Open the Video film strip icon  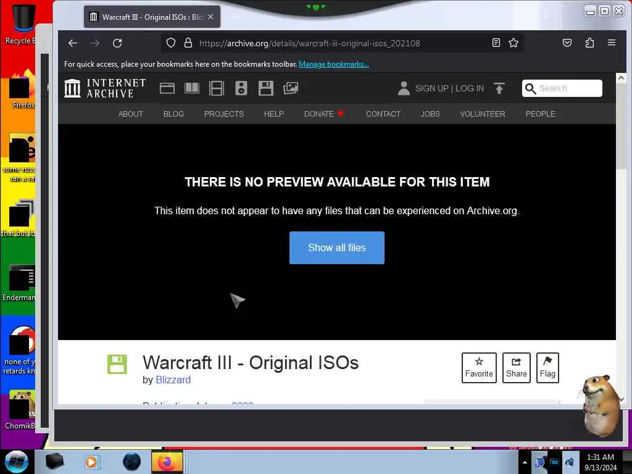pos(217,88)
